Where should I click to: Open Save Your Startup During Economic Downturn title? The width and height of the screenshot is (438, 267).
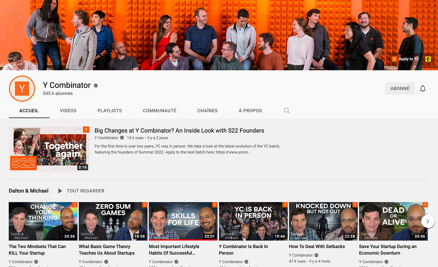tap(388, 250)
